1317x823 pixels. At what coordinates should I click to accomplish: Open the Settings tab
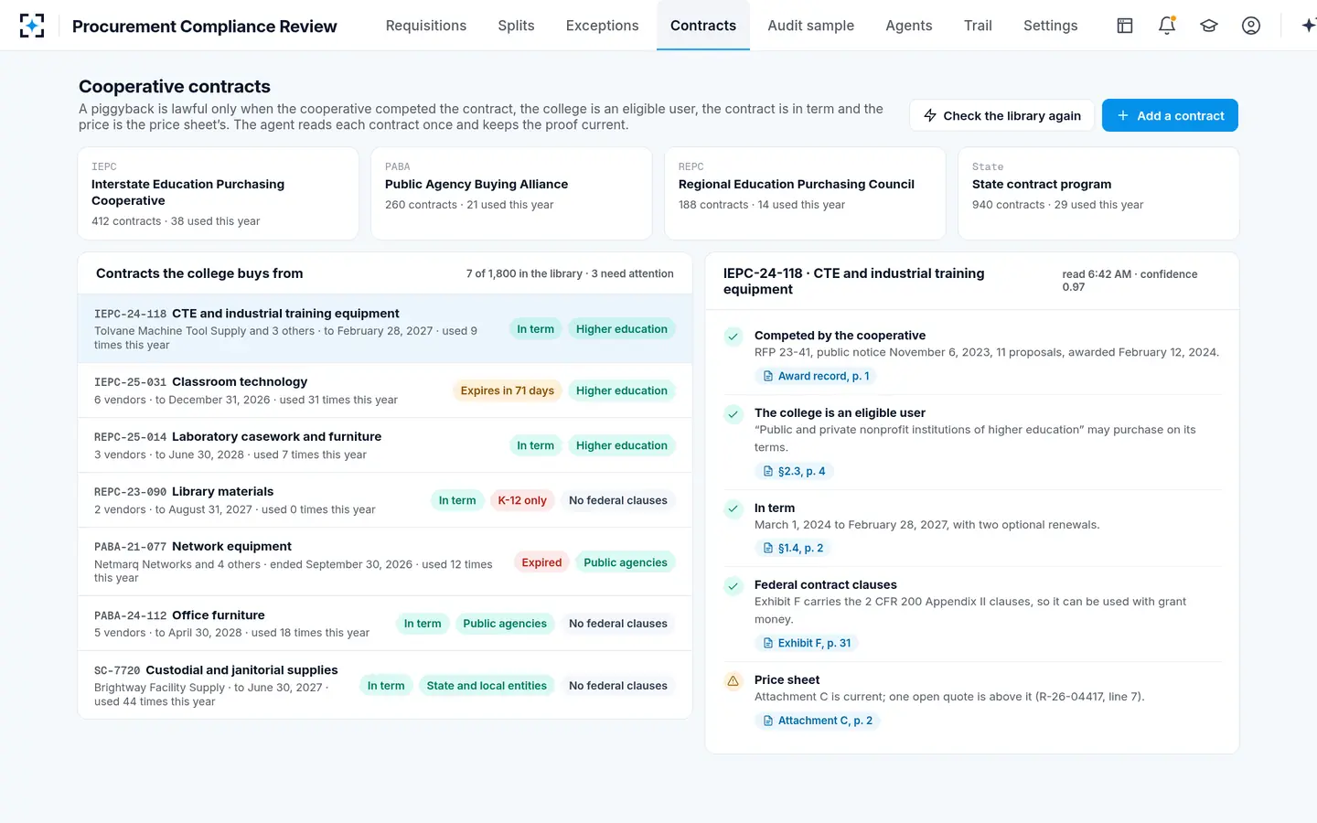[1051, 26]
